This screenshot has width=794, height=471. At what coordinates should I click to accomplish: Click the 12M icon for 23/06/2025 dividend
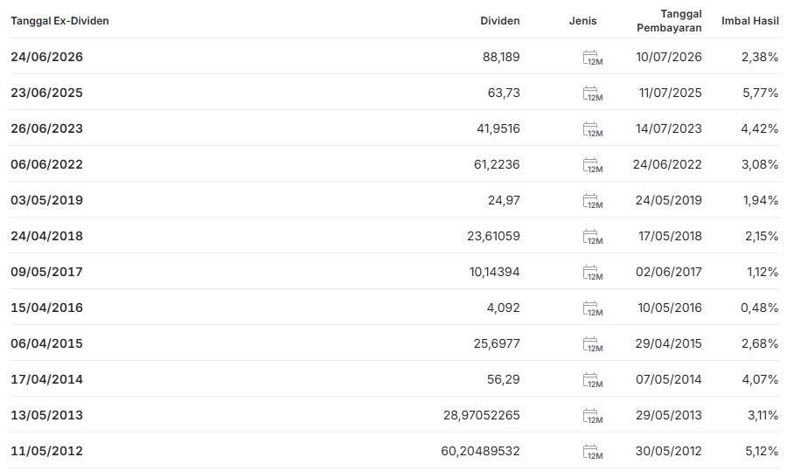(x=593, y=94)
